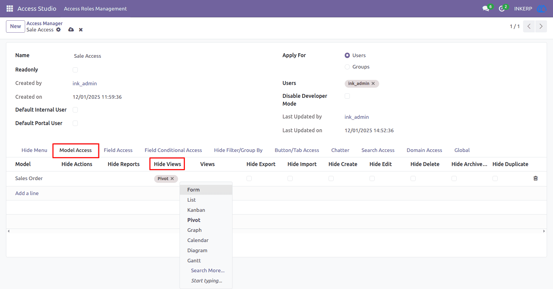
Task: Select the Groups radio option
Action: coord(347,67)
